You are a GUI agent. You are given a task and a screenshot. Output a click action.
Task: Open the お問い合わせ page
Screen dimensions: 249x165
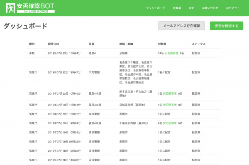pos(210,8)
